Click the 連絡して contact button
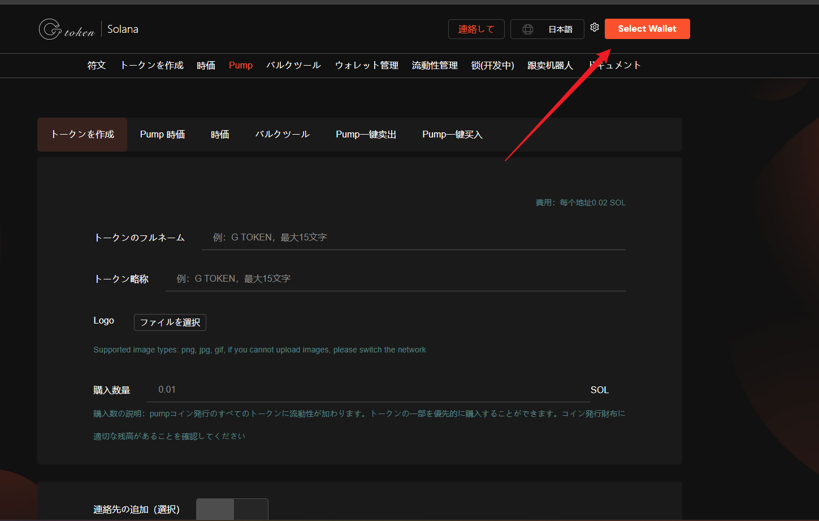819x521 pixels. click(476, 29)
